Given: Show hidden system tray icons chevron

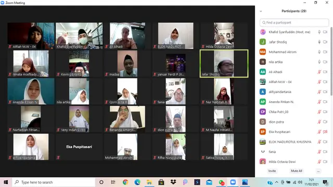Looking at the screenshot, I should (276, 182).
